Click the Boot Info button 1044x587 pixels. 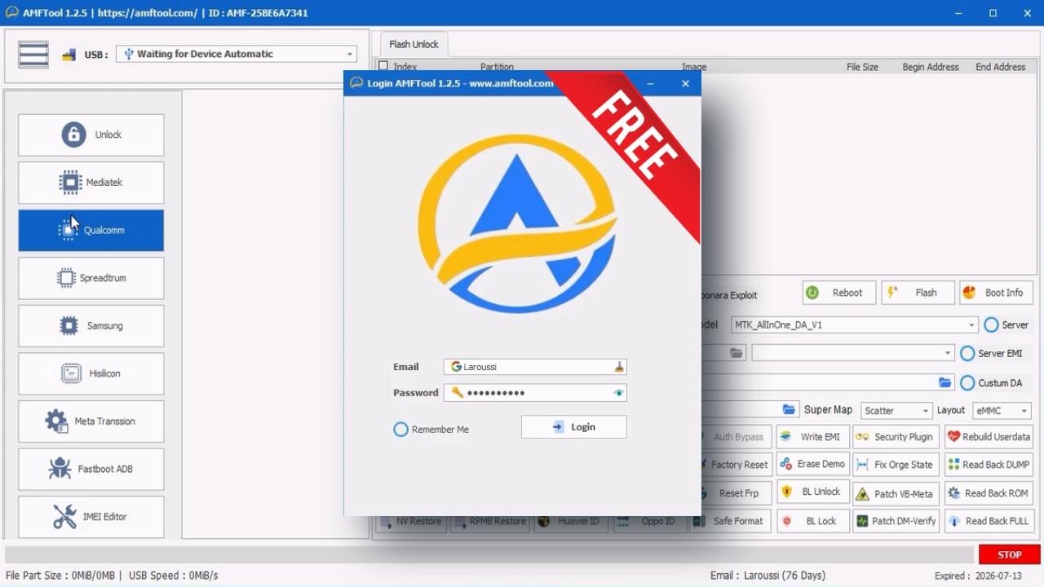point(996,293)
